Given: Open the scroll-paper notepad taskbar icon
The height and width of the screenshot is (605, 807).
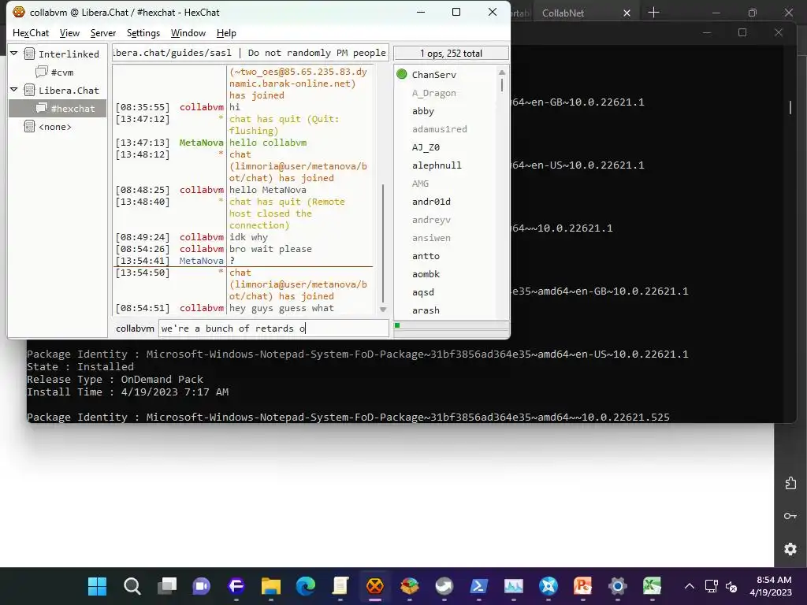Looking at the screenshot, I should tap(340, 586).
